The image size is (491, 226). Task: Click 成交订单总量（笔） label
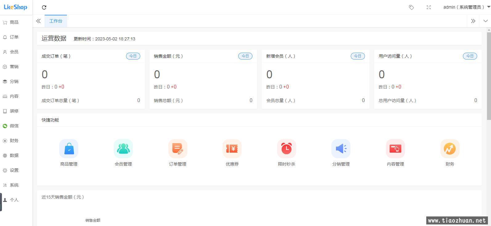point(60,101)
